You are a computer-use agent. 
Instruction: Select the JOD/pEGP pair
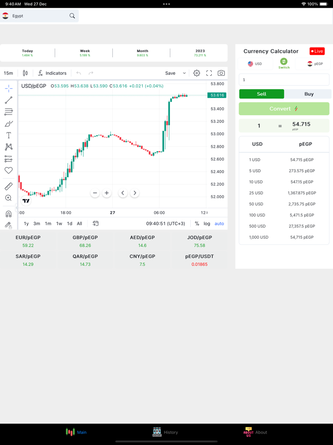click(199, 241)
